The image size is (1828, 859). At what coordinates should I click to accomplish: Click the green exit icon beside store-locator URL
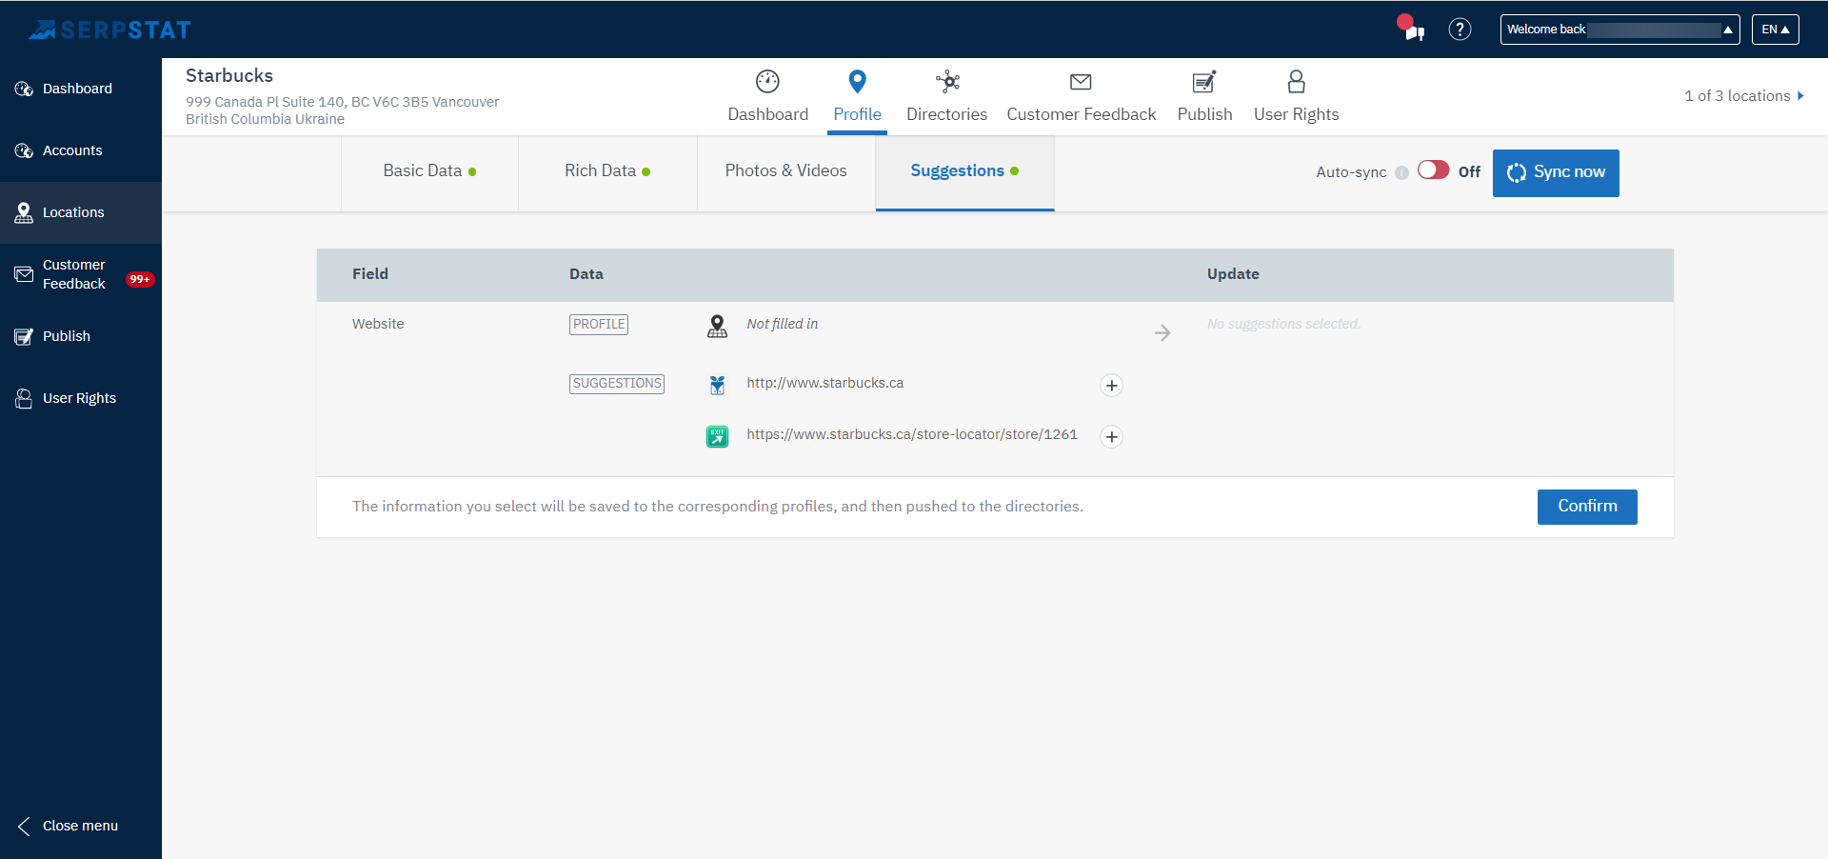click(x=717, y=436)
